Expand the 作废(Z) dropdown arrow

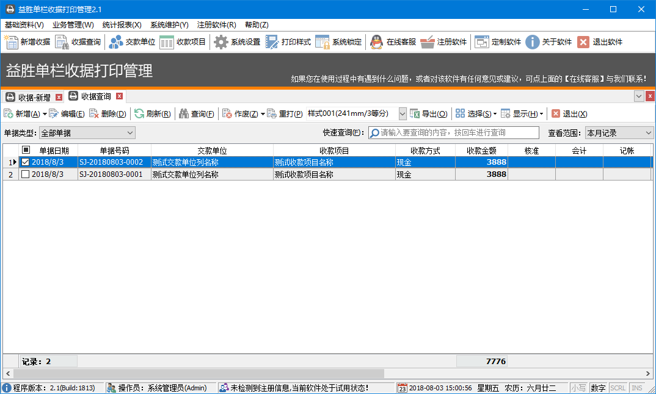(263, 114)
